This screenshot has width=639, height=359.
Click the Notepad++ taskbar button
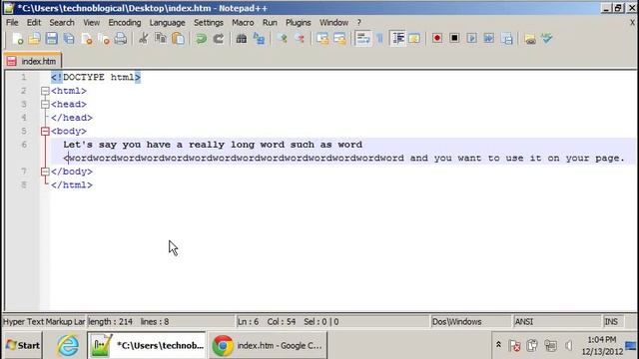[x=147, y=345]
